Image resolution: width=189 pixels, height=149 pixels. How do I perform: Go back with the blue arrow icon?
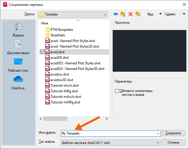[116, 14]
